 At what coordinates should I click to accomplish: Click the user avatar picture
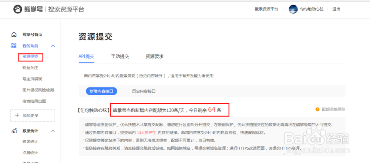coord(293,9)
